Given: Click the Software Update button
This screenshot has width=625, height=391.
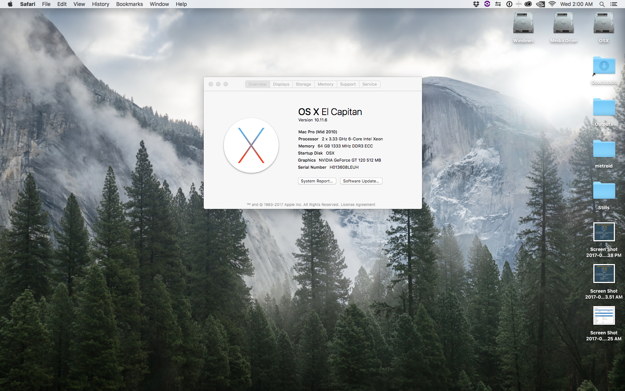Looking at the screenshot, I should click(x=361, y=181).
